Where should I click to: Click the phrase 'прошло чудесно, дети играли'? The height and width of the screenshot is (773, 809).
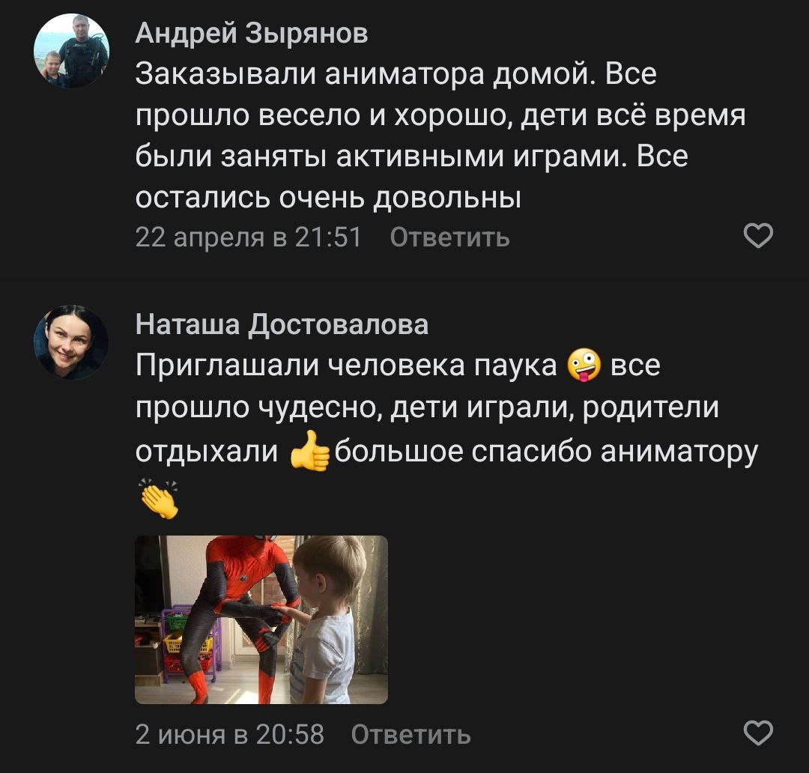[x=355, y=407]
